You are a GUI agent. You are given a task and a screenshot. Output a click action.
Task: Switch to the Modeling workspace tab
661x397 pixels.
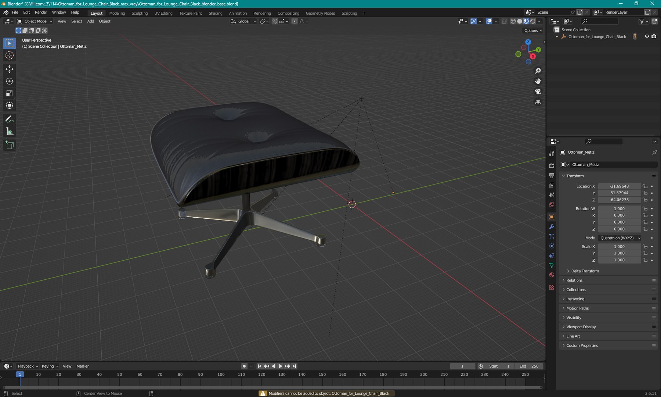pyautogui.click(x=117, y=13)
